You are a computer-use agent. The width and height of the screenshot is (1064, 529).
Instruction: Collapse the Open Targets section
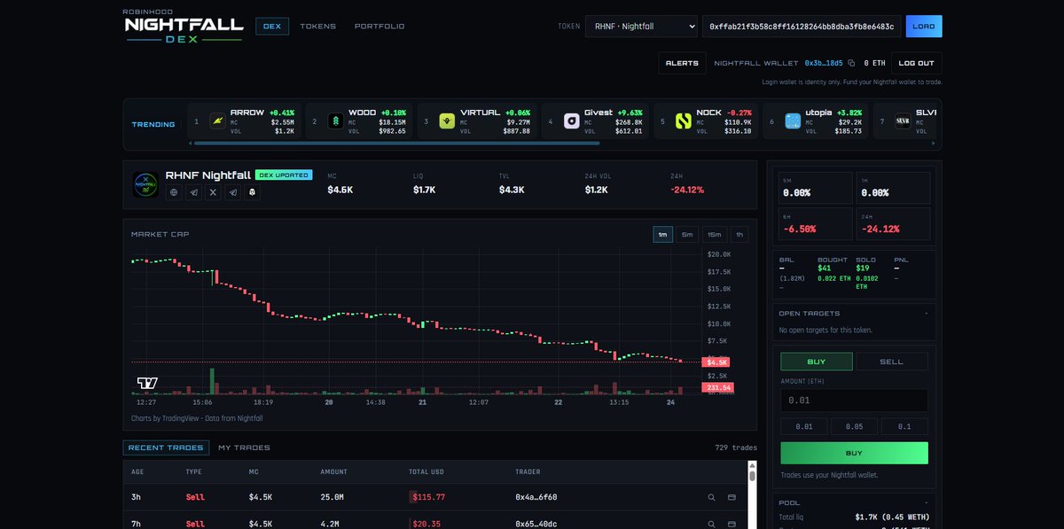tap(927, 313)
